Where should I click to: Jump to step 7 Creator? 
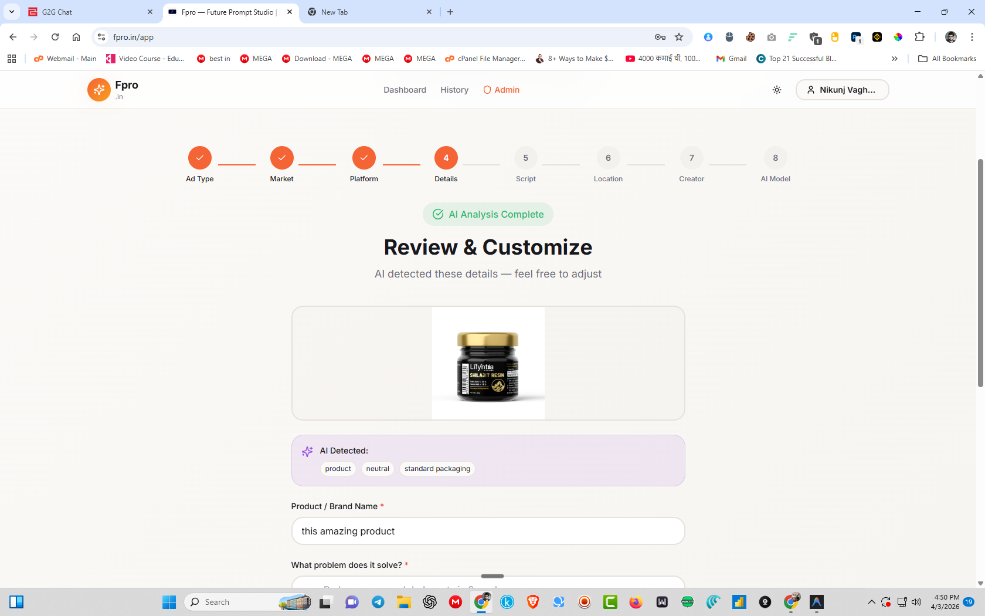(692, 158)
